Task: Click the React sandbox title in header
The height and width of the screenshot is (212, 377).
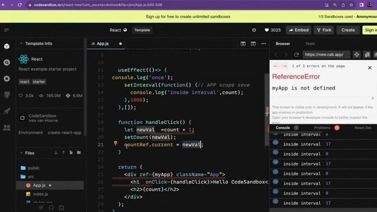Action: pyautogui.click(x=115, y=30)
